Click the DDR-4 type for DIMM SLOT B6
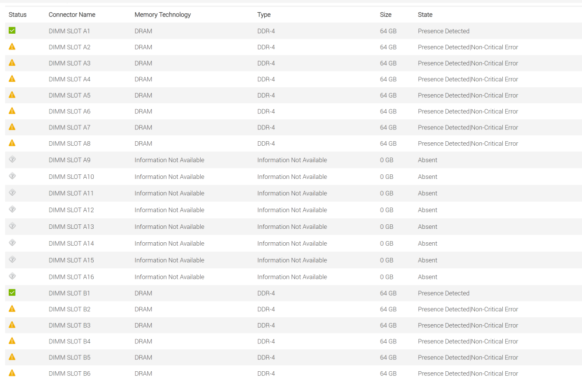The image size is (582, 377). click(266, 374)
